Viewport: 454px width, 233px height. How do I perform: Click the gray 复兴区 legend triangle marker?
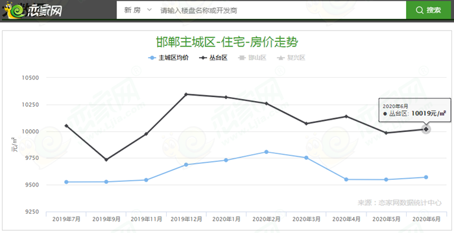click(x=281, y=58)
